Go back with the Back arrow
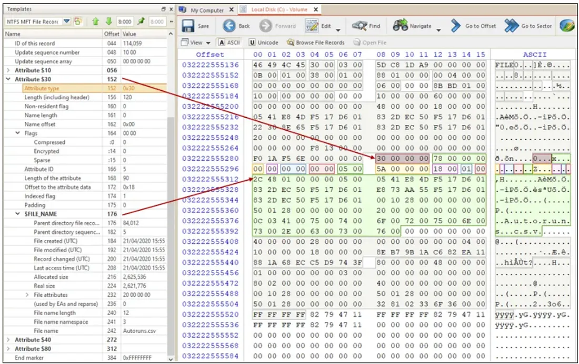The width and height of the screenshot is (579, 364). (229, 26)
